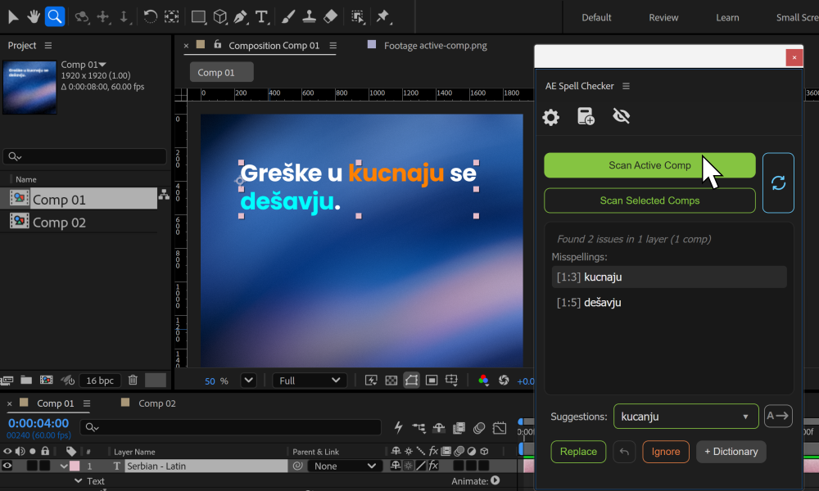Select the Roto Brush tool
Viewport: 819px width, 491px height.
357,16
